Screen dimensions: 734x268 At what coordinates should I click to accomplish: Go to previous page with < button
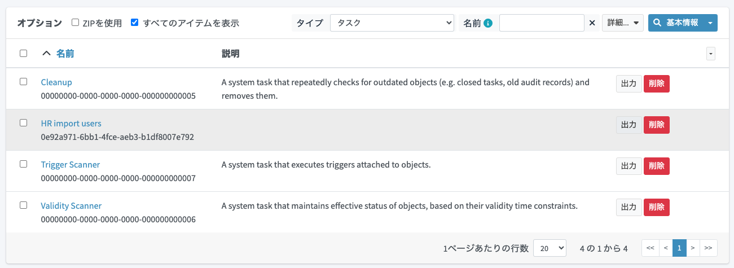pos(666,248)
